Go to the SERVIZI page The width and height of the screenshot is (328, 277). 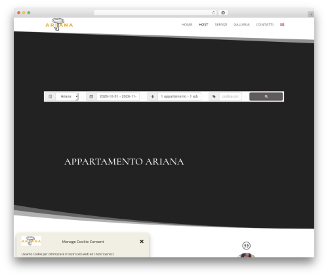click(221, 25)
